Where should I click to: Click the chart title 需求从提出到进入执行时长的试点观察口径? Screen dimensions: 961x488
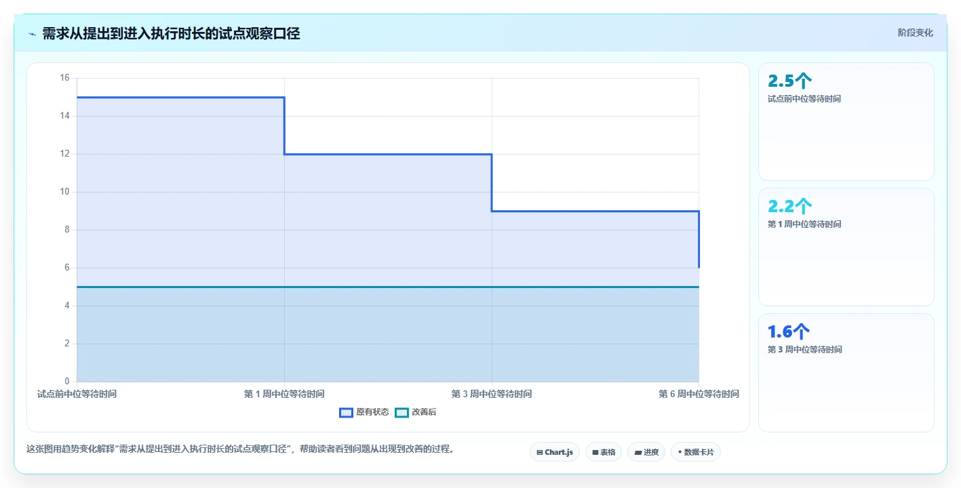[x=171, y=33]
